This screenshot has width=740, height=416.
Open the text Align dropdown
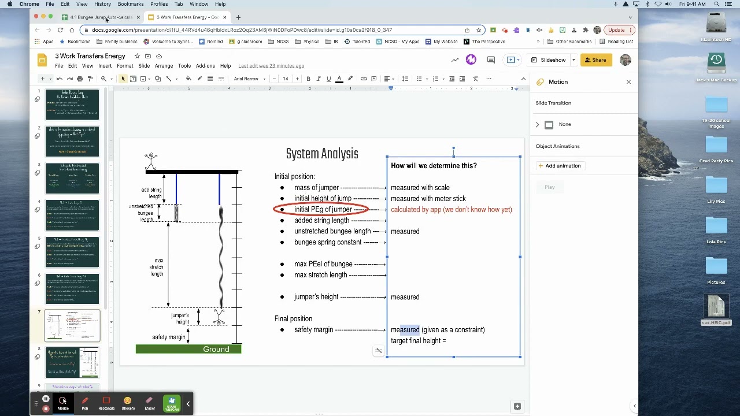coord(389,79)
